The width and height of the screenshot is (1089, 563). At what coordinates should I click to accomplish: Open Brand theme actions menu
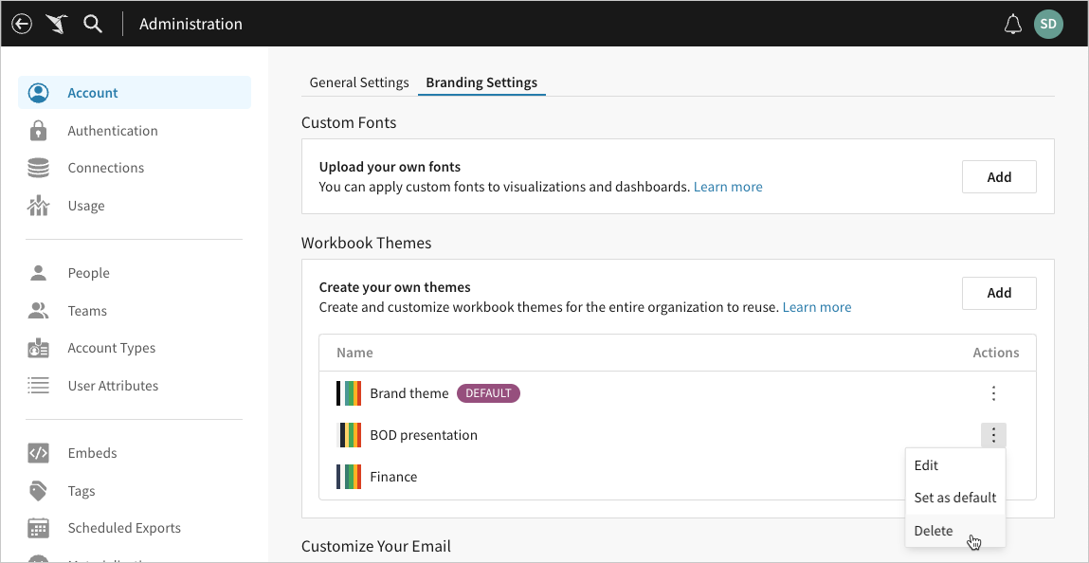point(994,393)
